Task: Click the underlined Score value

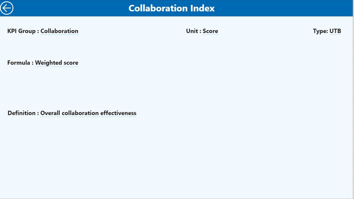Action: coord(210,31)
